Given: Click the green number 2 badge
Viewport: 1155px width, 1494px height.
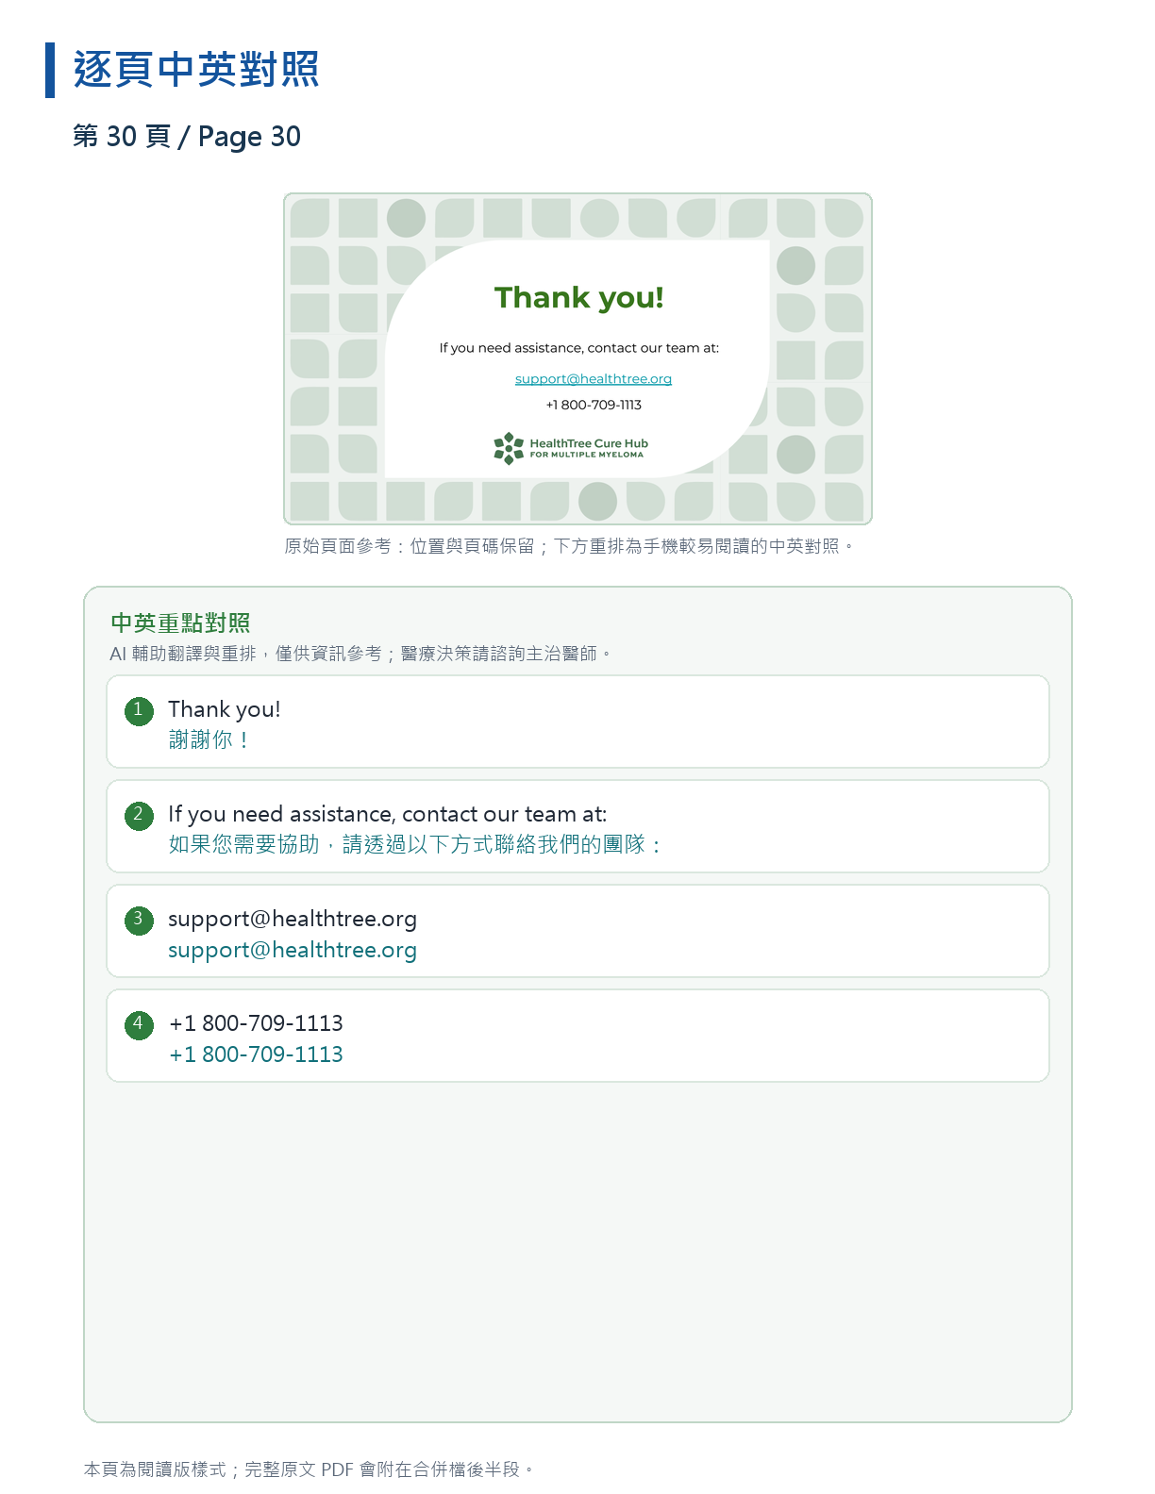Looking at the screenshot, I should pos(139,815).
